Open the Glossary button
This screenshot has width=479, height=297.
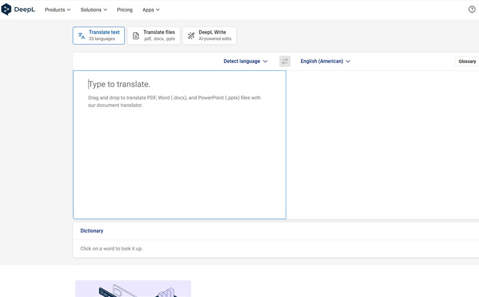pos(467,62)
